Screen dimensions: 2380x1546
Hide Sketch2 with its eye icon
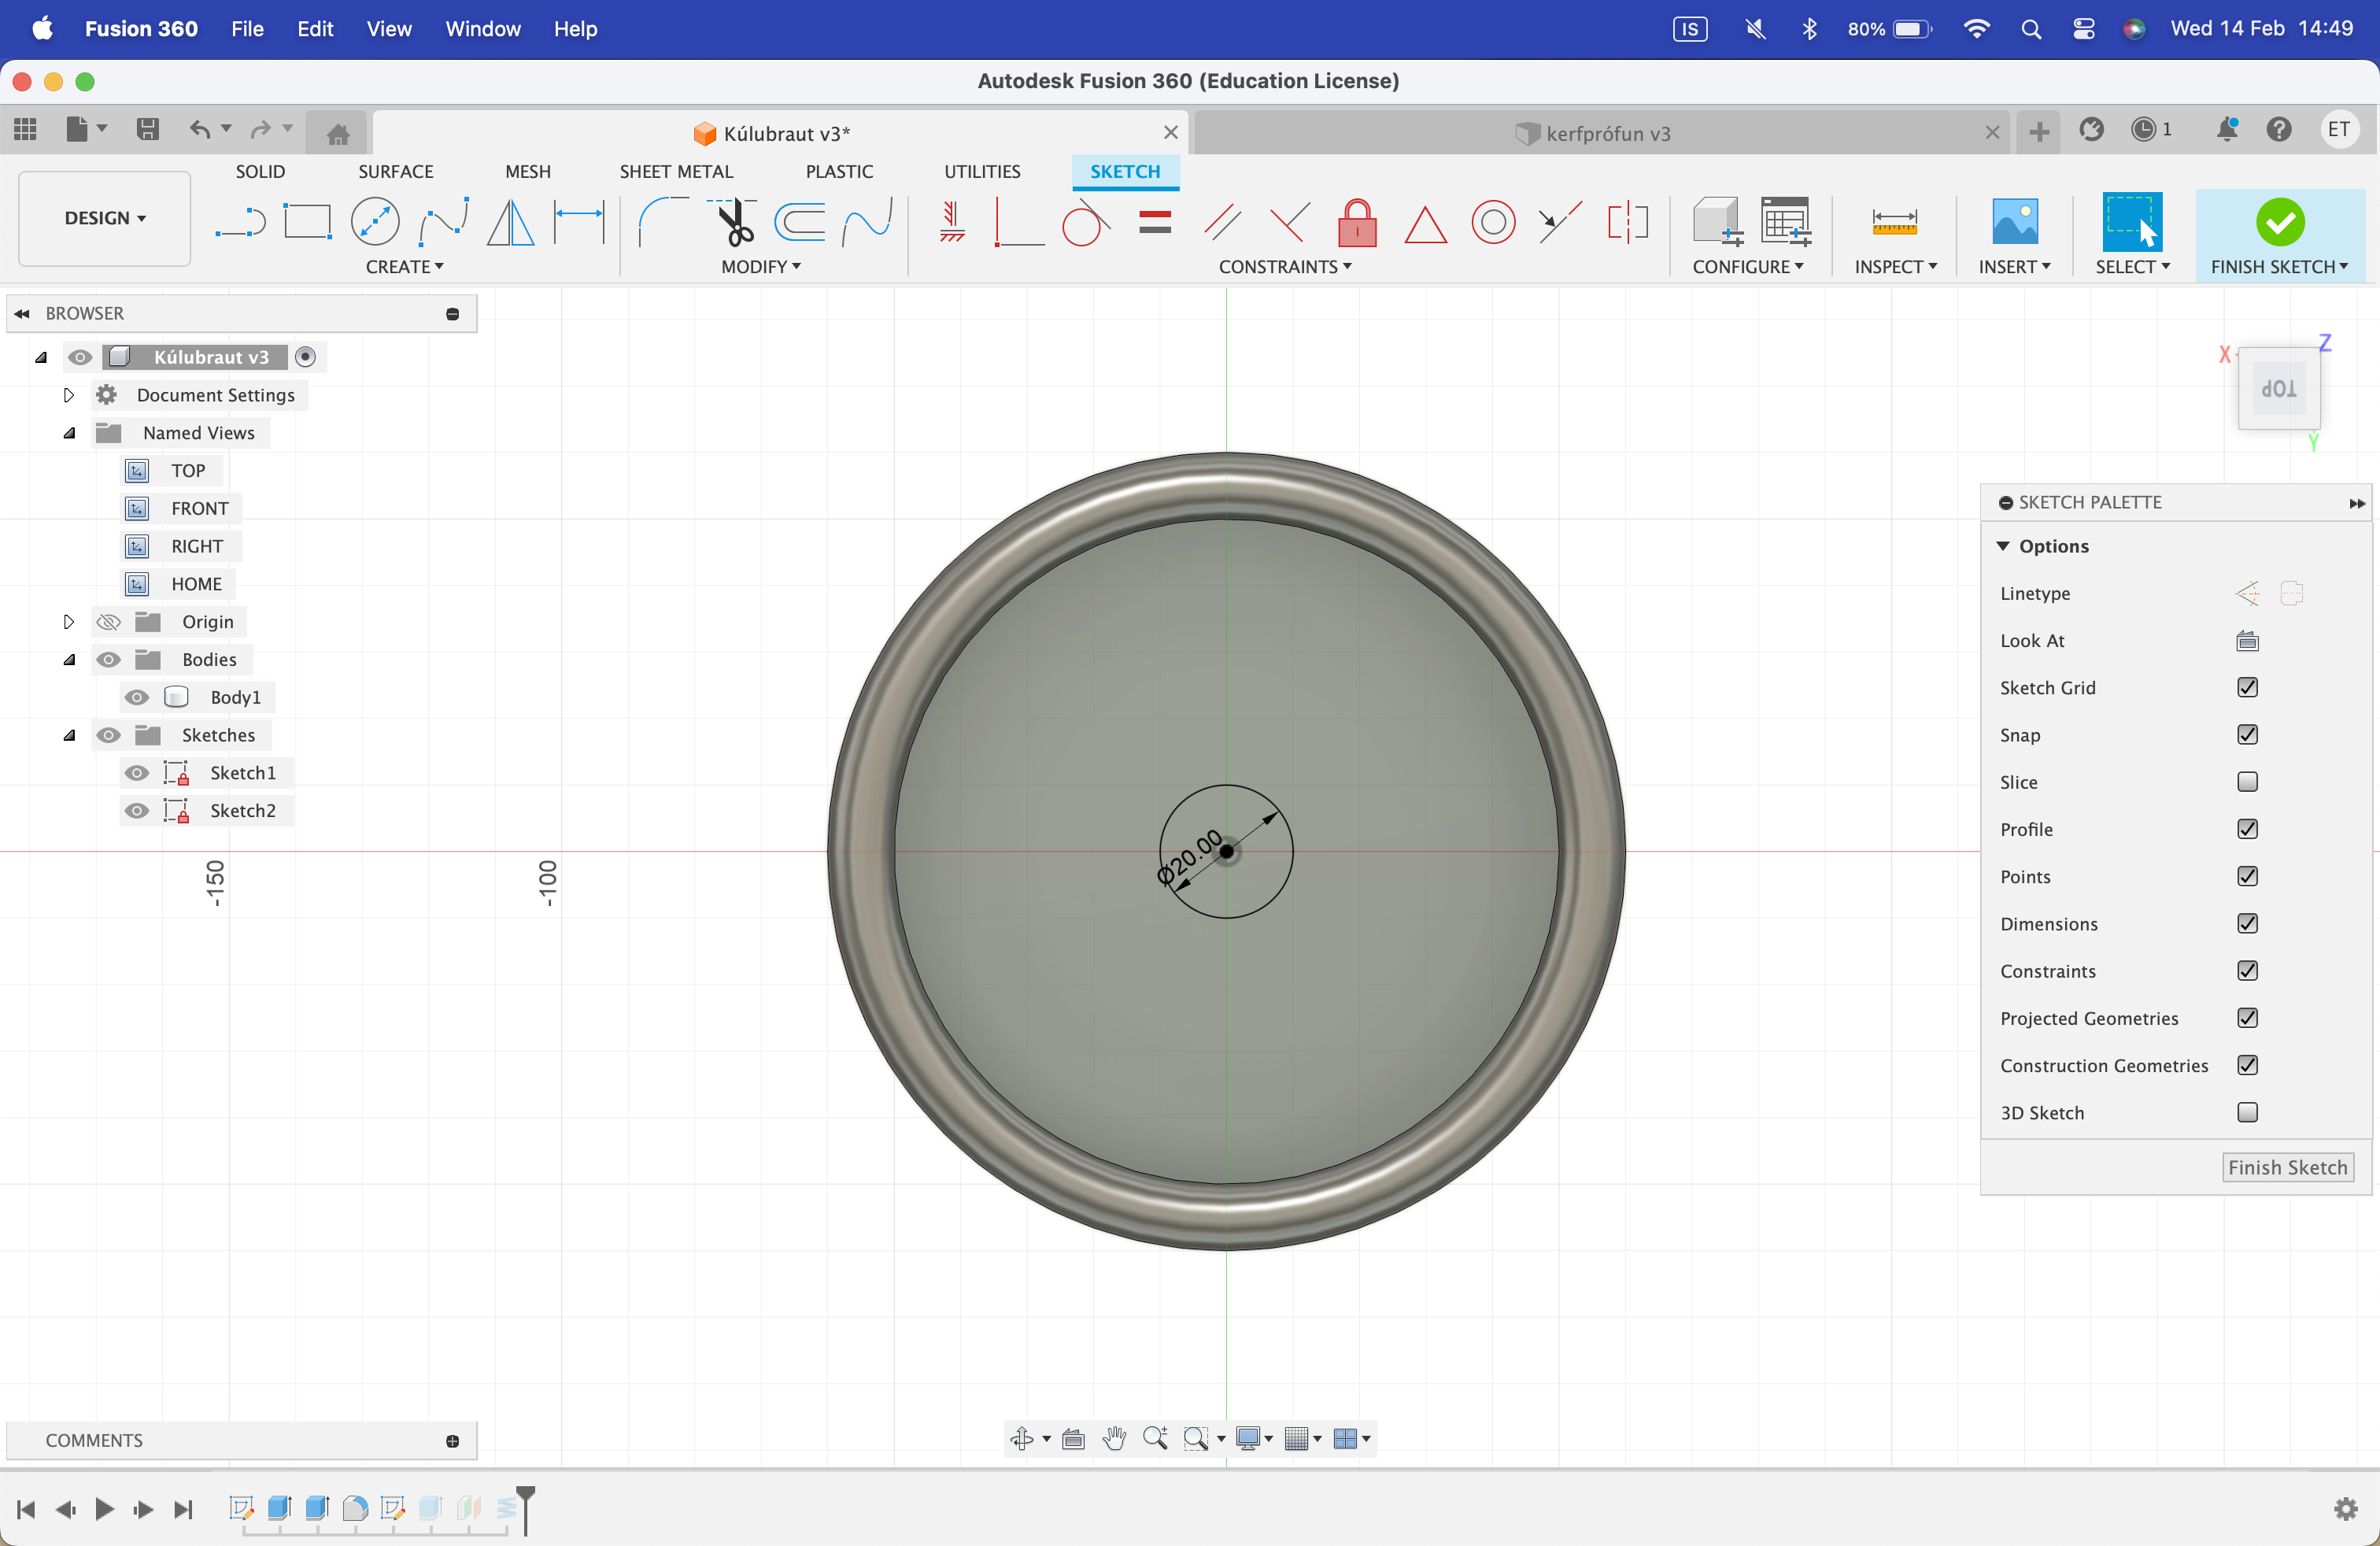tap(137, 811)
